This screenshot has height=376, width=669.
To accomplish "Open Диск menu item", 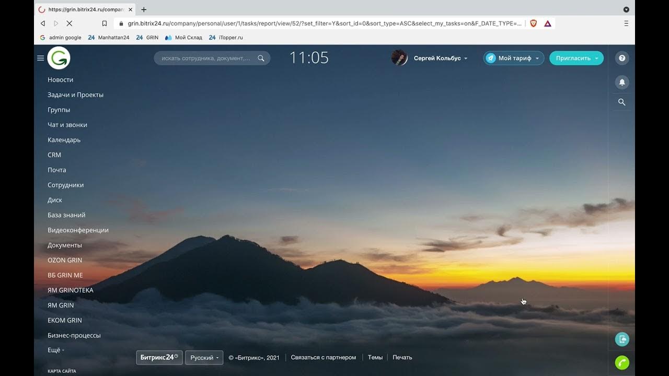I will click(x=55, y=200).
